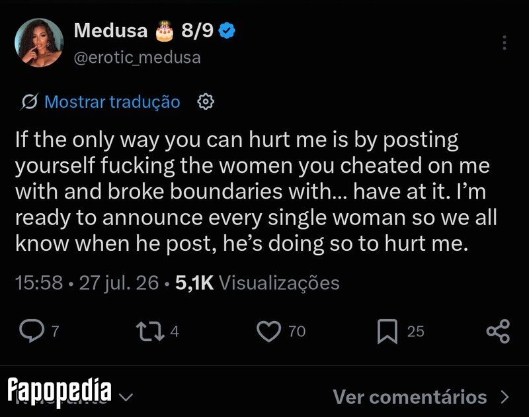
Task: Open the reply comment icon
Action: 32,331
